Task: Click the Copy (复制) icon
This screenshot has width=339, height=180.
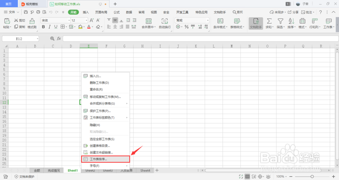Action: (16, 27)
